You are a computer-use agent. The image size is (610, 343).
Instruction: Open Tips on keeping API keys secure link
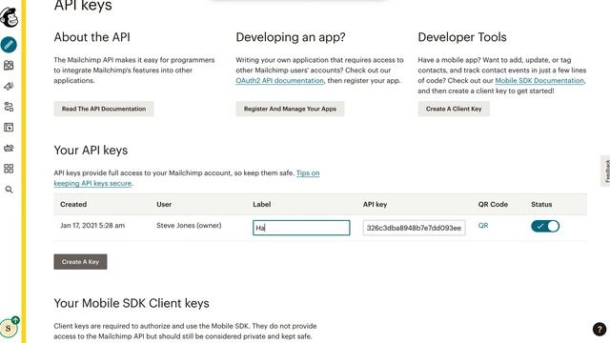[x=187, y=178]
